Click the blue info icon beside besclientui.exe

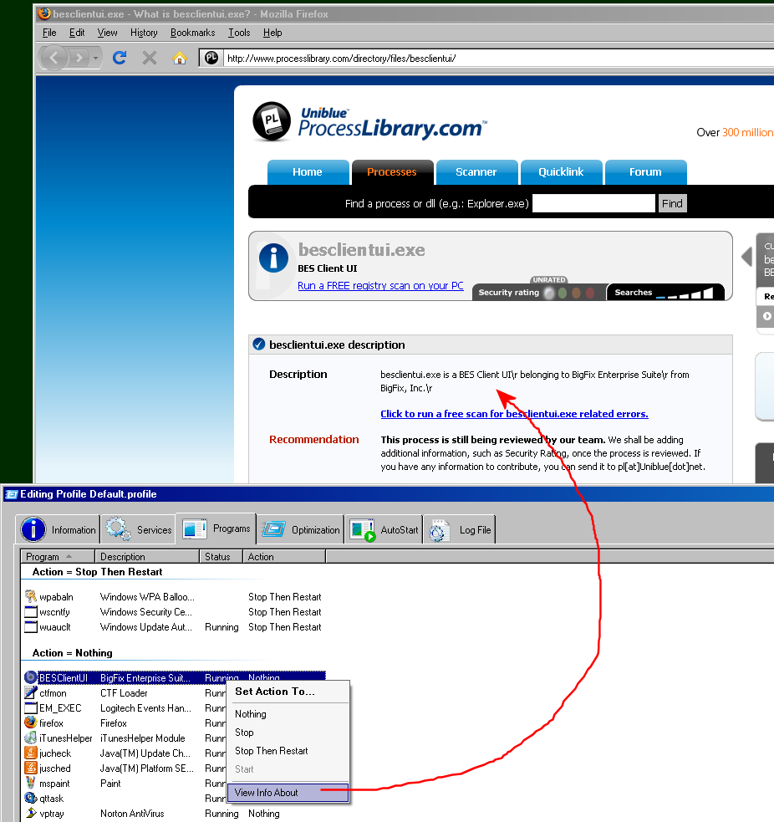point(273,258)
